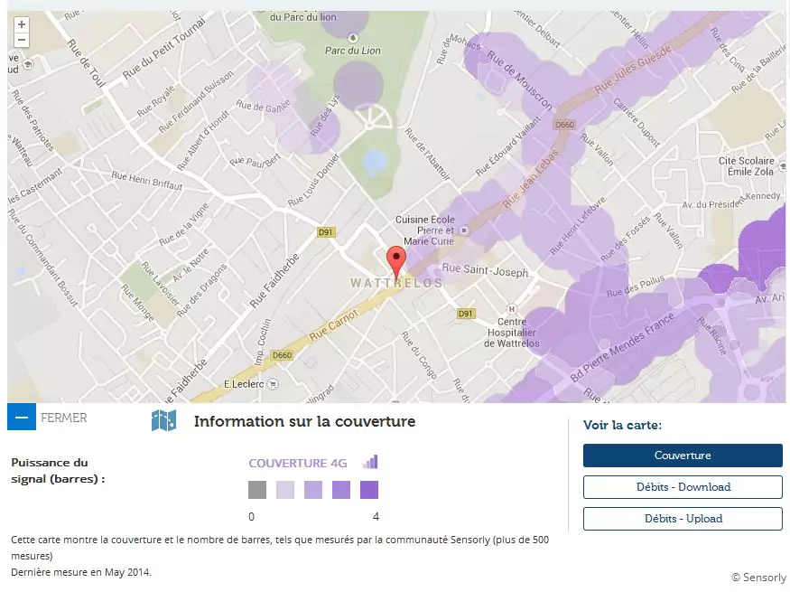Zoom in on the map

coord(22,24)
